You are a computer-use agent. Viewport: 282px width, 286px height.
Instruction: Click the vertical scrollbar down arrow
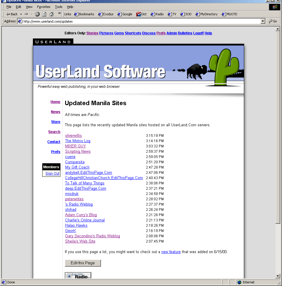pos(278,276)
